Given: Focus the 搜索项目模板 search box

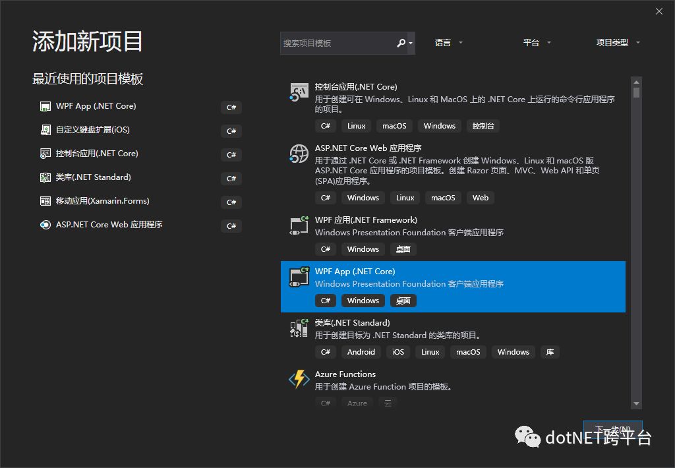Looking at the screenshot, I should click(x=347, y=43).
